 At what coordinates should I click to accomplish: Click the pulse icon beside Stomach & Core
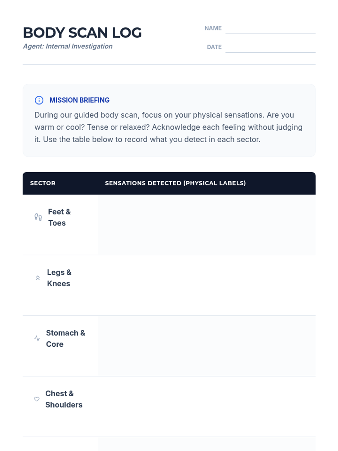pyautogui.click(x=37, y=338)
